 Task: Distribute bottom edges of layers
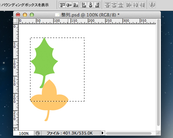(121, 5)
